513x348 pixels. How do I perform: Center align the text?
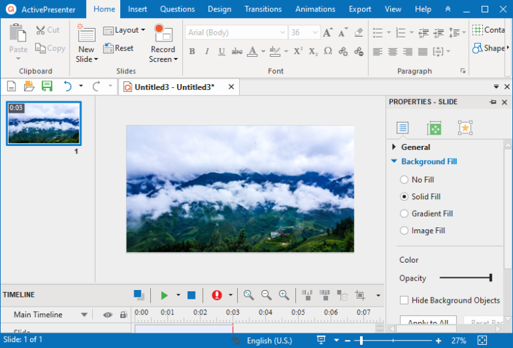[393, 51]
